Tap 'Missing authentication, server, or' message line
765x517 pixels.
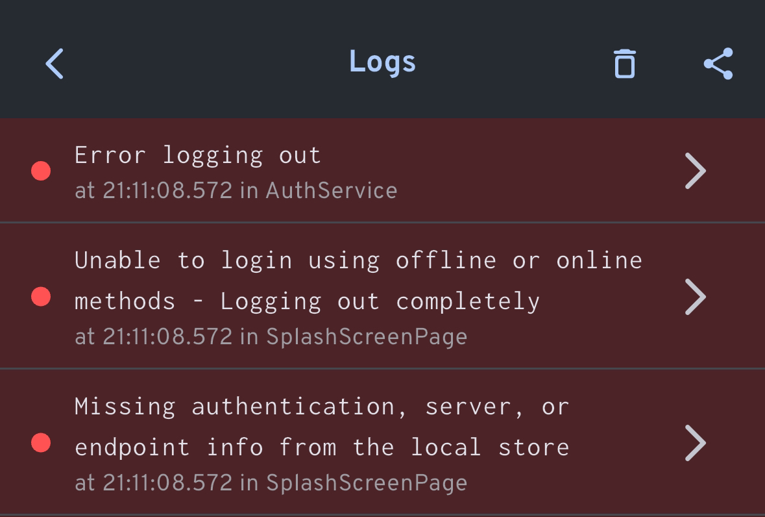coord(322,407)
